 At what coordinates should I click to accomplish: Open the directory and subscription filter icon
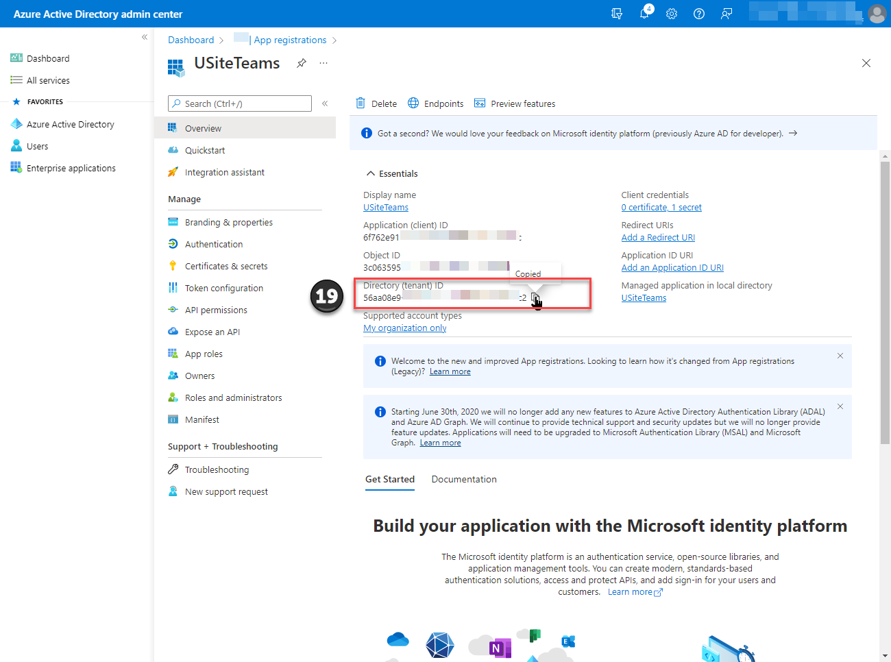coord(617,14)
